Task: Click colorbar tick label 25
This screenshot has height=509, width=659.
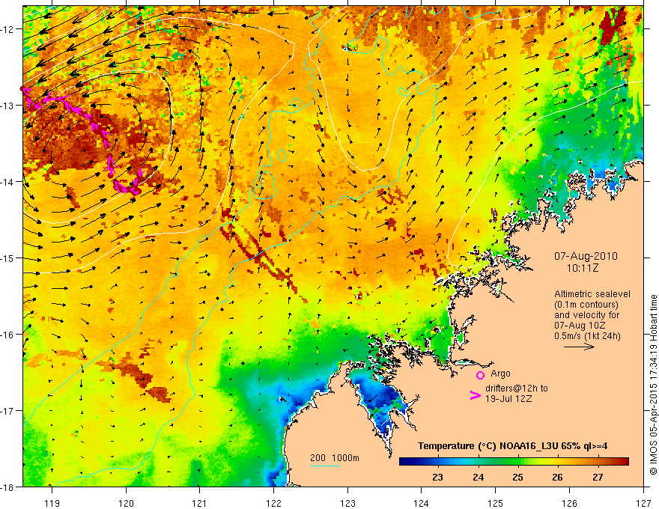Action: tap(517, 478)
